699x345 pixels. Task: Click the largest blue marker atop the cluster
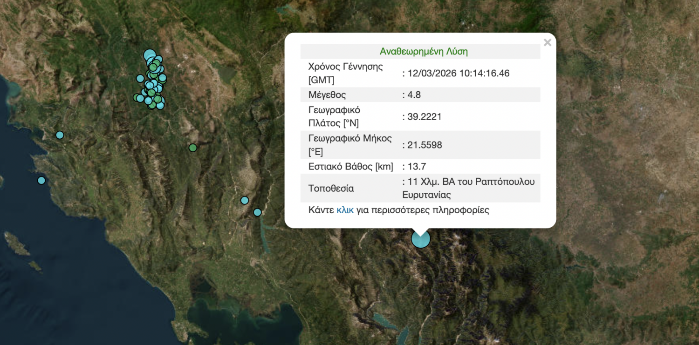(x=149, y=56)
